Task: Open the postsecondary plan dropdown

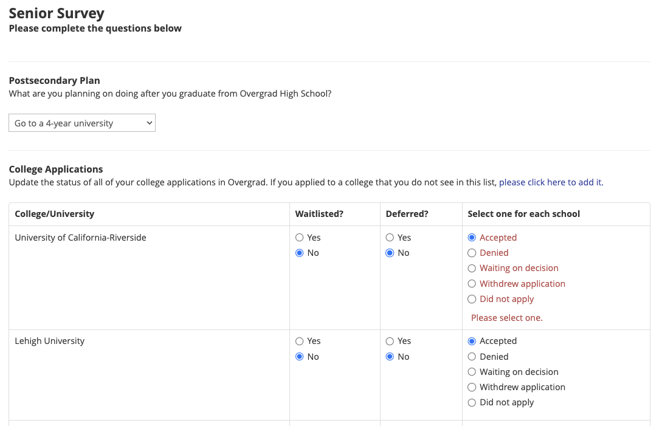Action: (82, 123)
